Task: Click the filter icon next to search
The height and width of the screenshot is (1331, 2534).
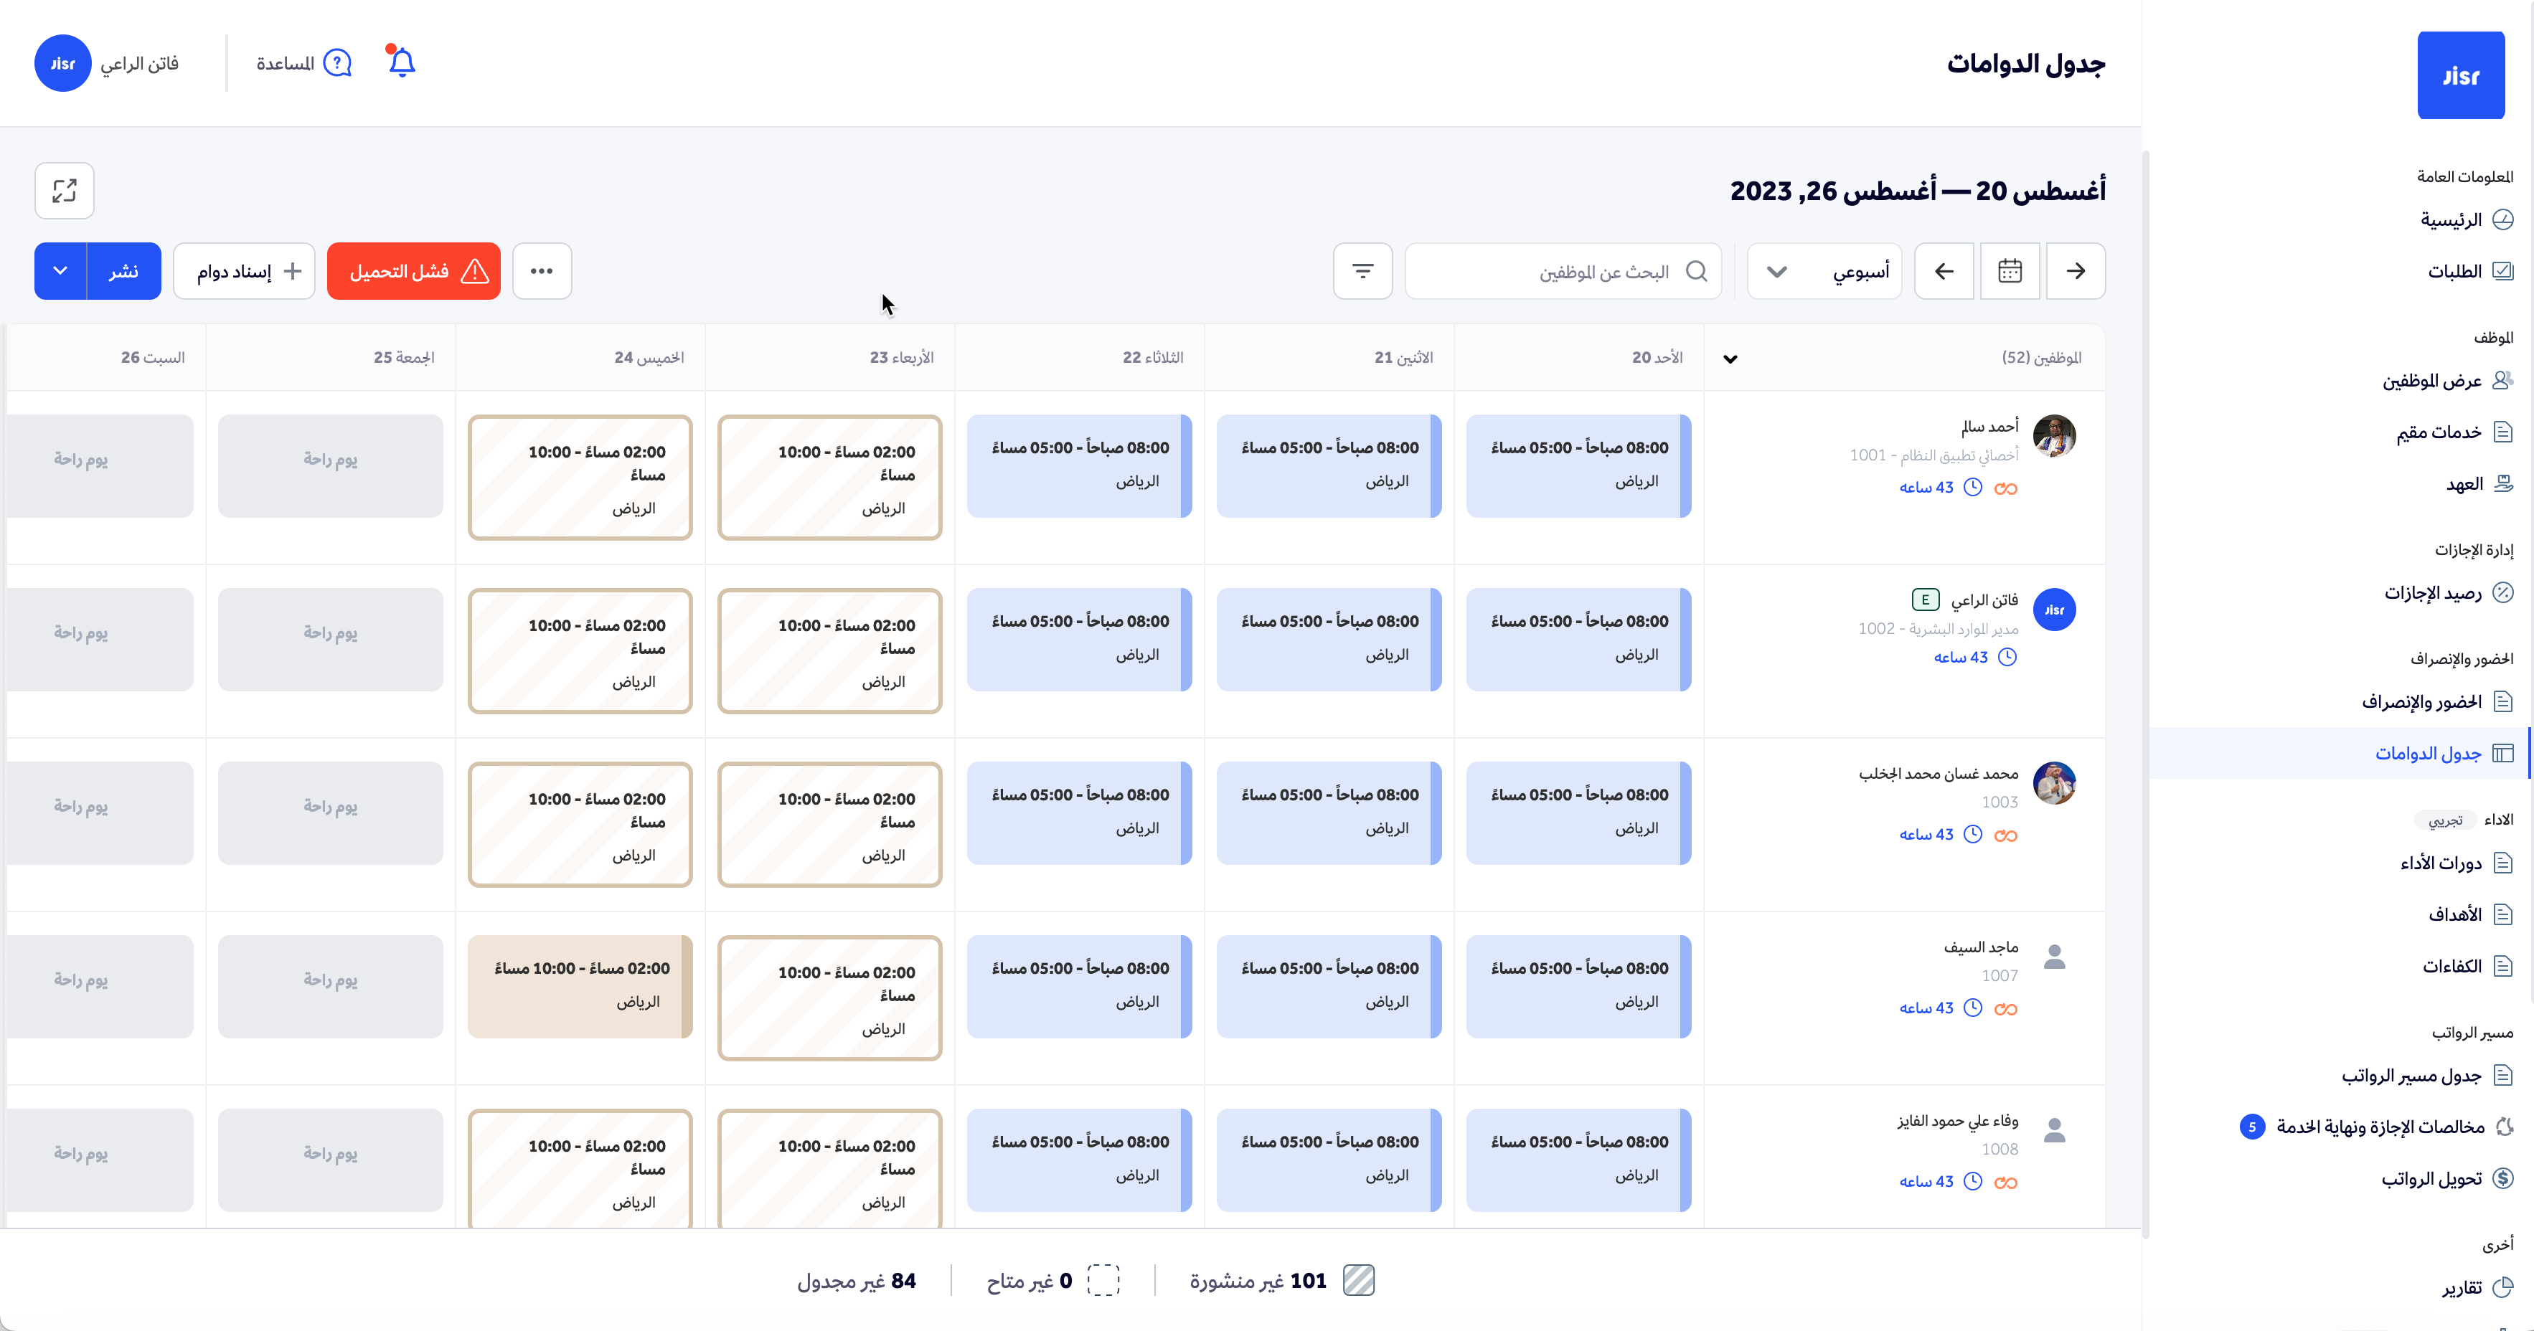Action: coord(1362,271)
